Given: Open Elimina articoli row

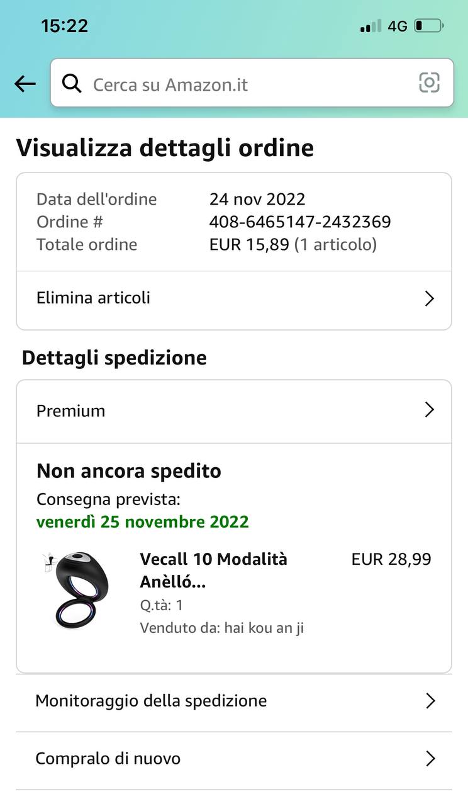Looking at the screenshot, I should point(93,298).
